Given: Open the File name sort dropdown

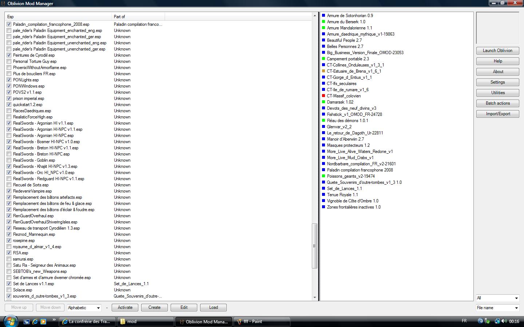Looking at the screenshot, I should coord(497,308).
